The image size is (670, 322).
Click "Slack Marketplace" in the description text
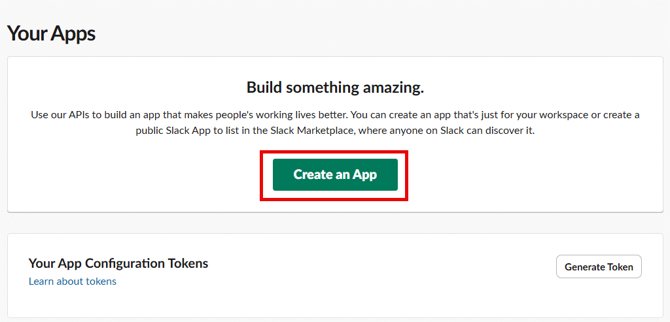(x=300, y=130)
